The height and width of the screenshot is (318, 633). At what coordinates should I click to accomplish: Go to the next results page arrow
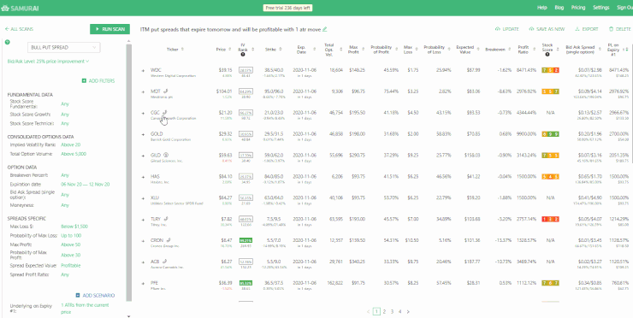pyautogui.click(x=408, y=311)
